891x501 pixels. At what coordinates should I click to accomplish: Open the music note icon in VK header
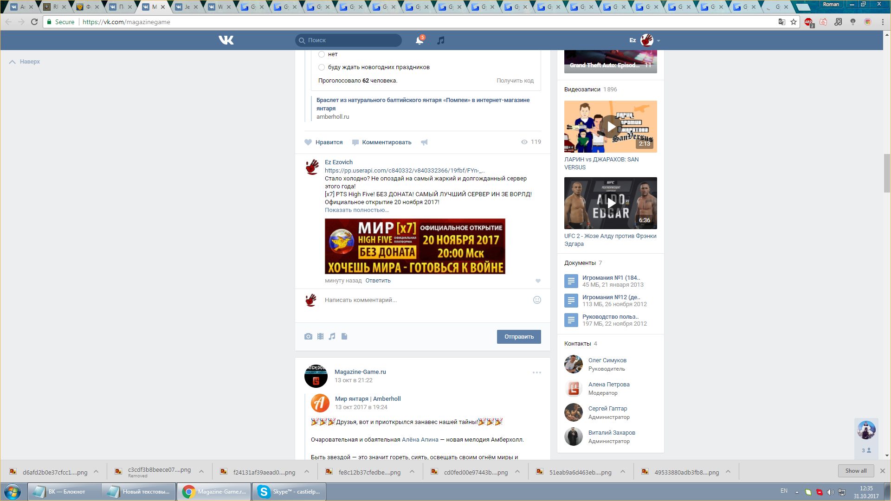click(x=441, y=40)
